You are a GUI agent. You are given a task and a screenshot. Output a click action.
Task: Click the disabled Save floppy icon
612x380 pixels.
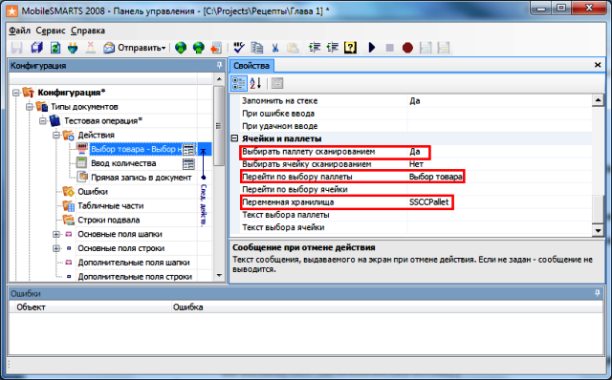pyautogui.click(x=16, y=48)
